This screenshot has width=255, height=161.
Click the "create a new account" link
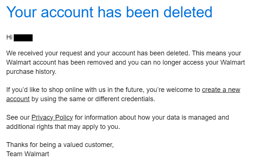point(221,90)
